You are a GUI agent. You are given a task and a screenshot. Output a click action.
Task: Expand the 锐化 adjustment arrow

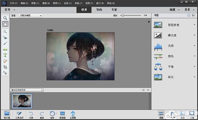click(194, 77)
